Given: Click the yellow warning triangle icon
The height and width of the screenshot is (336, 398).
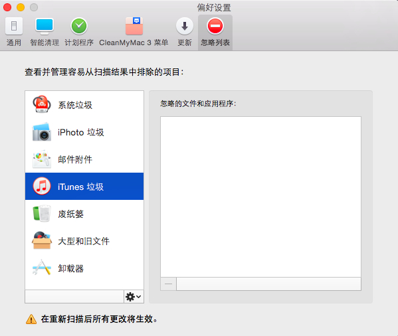Looking at the screenshot, I should pyautogui.click(x=31, y=319).
